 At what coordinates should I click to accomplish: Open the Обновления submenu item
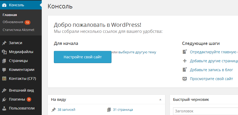pyautogui.click(x=13, y=22)
